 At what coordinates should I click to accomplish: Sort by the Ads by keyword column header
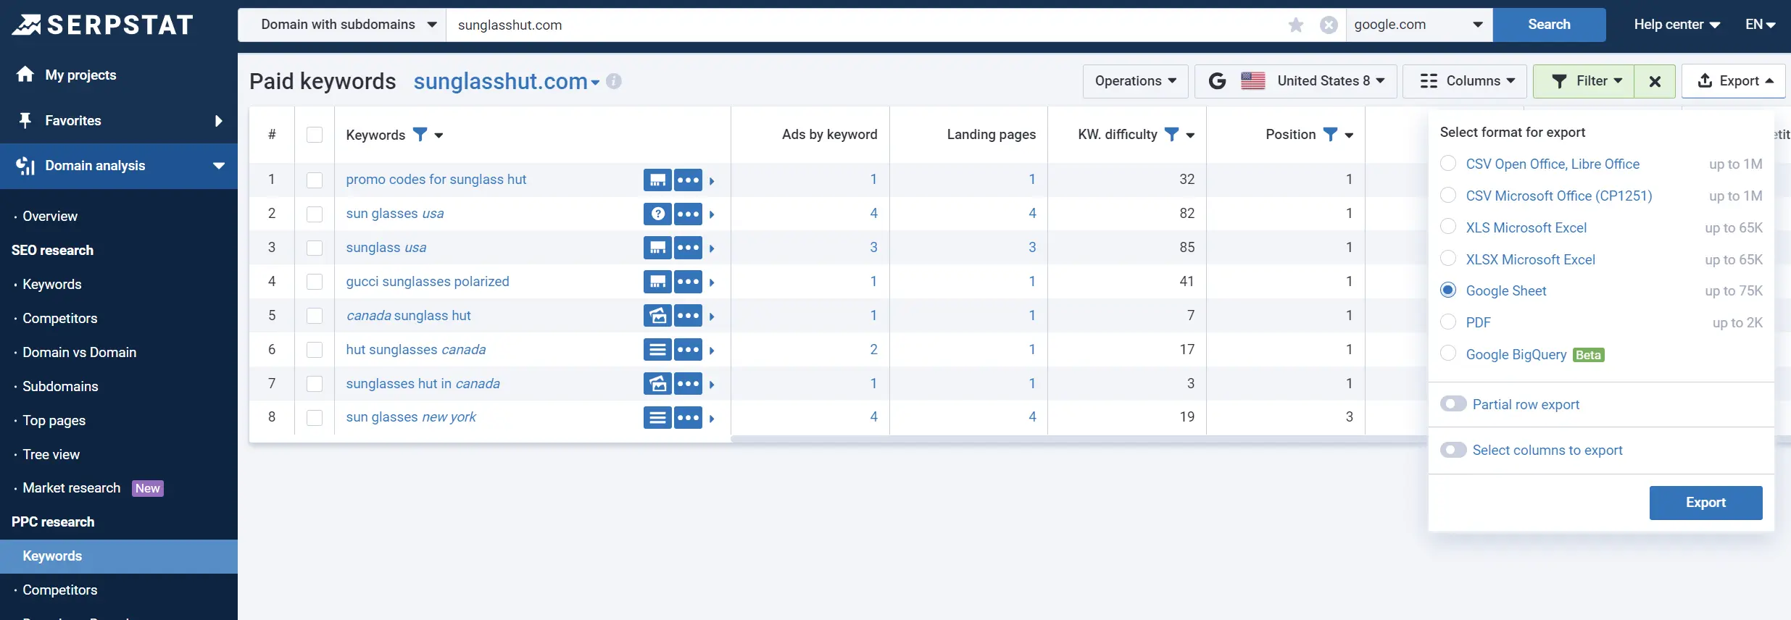pos(829,135)
